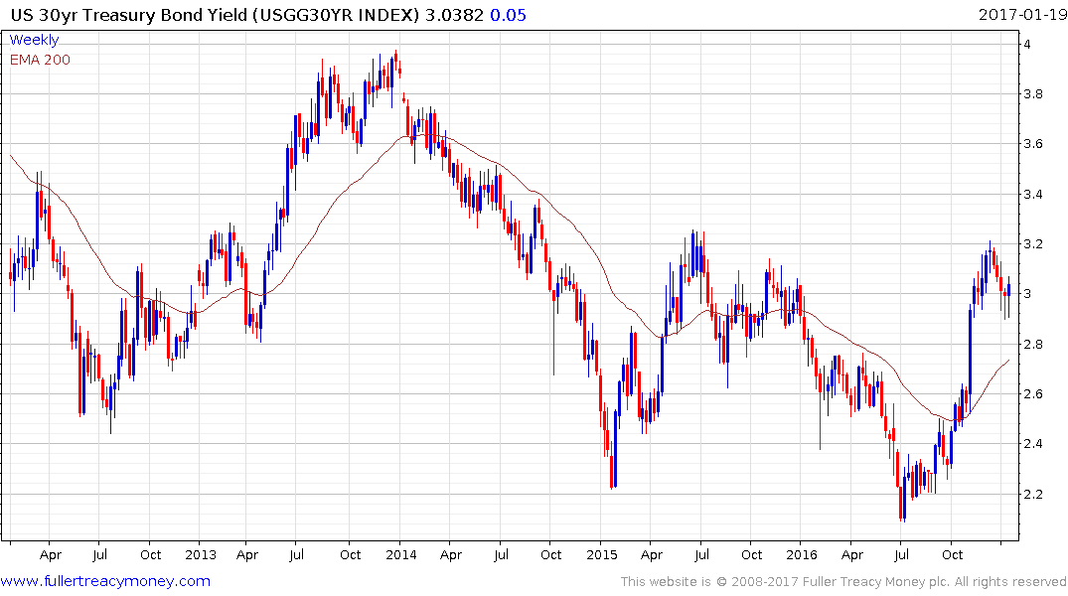Click the 2.2 value on yield axis
This screenshot has height=596, width=1068.
tap(1033, 494)
